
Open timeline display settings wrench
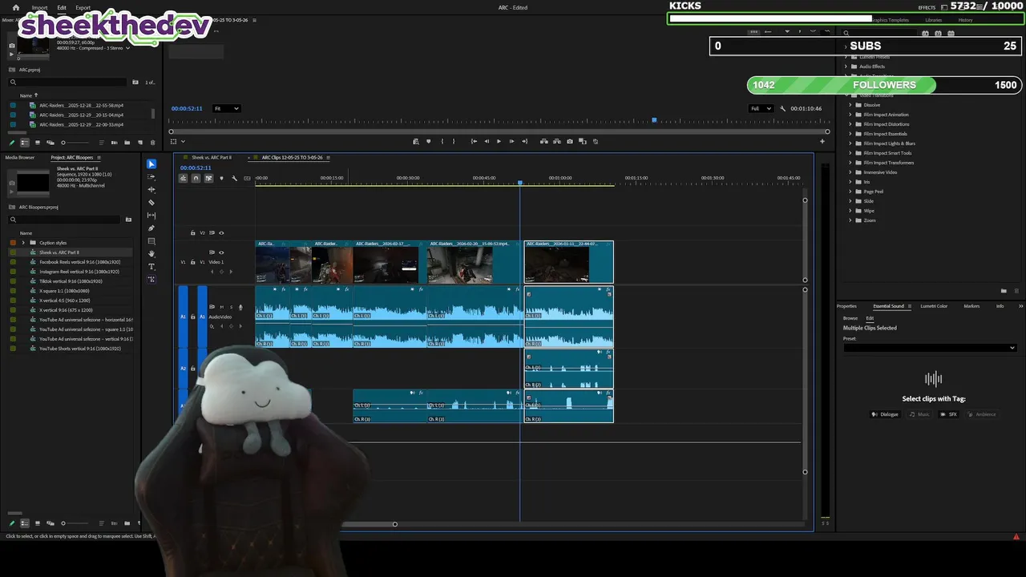coord(234,178)
